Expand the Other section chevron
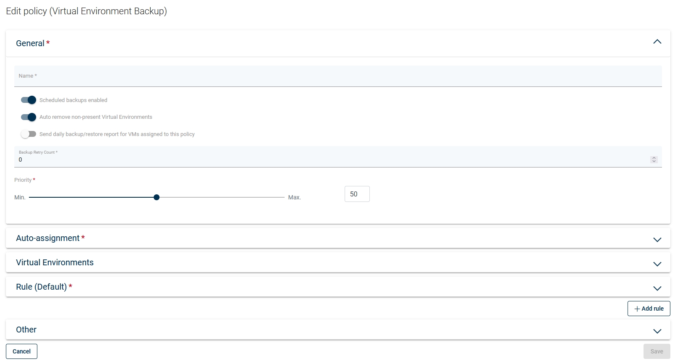The image size is (675, 361). pos(657,331)
